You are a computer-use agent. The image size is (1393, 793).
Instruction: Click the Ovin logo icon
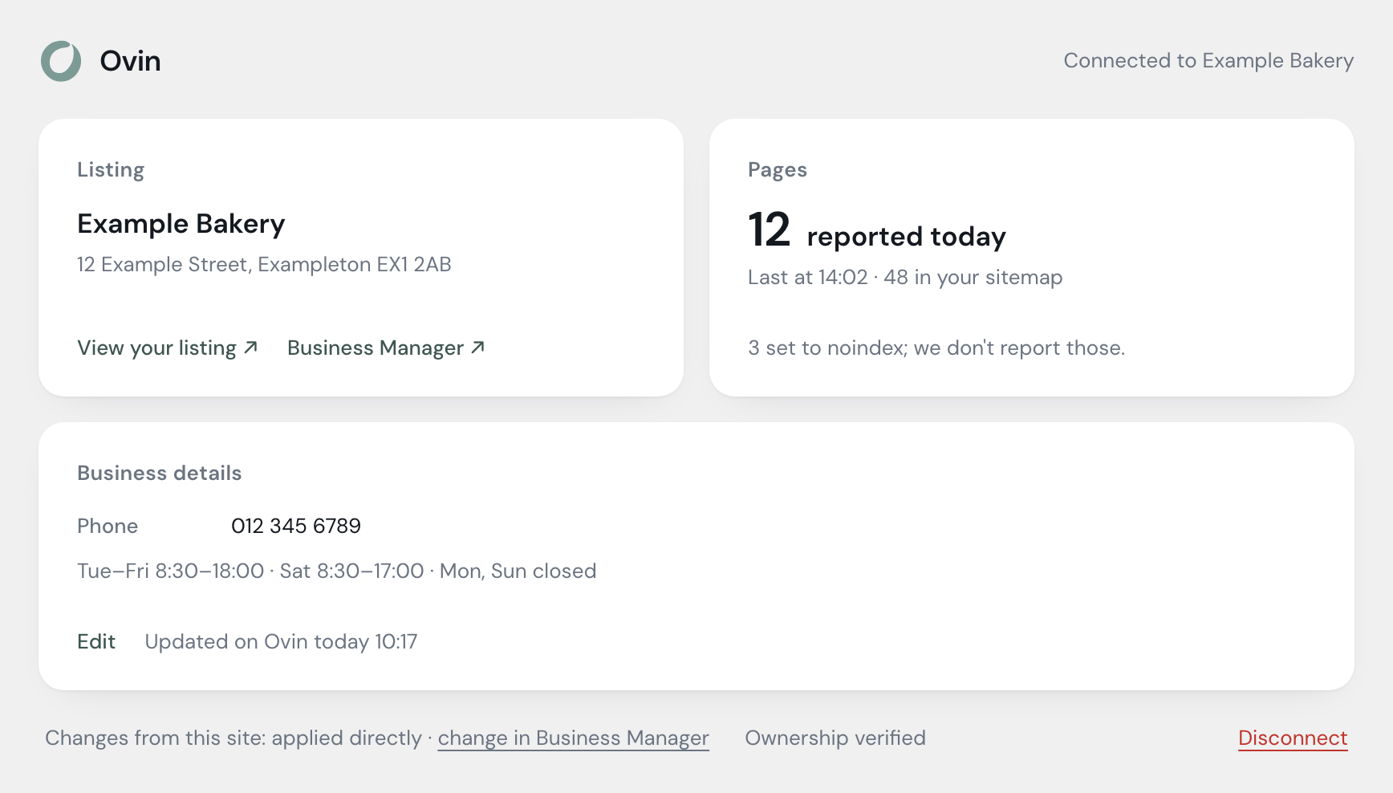[x=61, y=61]
